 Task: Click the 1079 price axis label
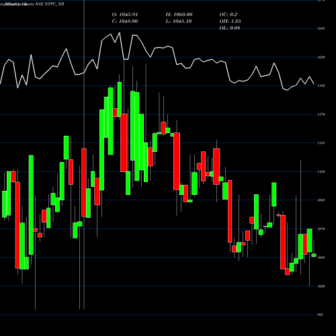coord(321,229)
